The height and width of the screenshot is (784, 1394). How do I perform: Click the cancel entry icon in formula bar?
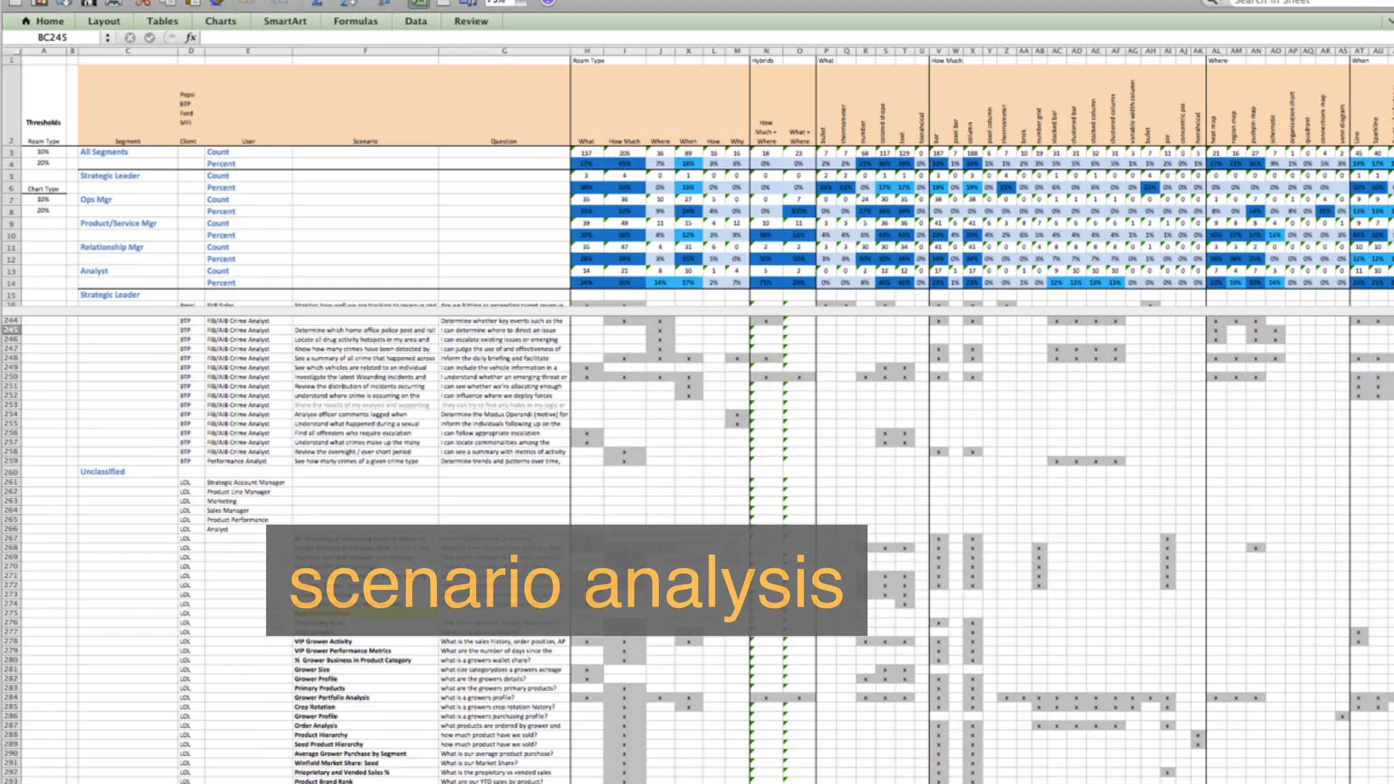tap(130, 37)
